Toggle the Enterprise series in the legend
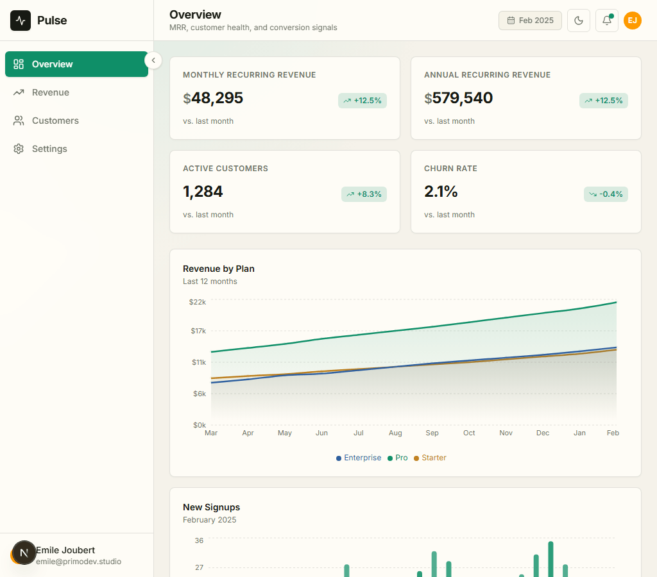Viewport: 657px width, 577px height. pos(359,458)
